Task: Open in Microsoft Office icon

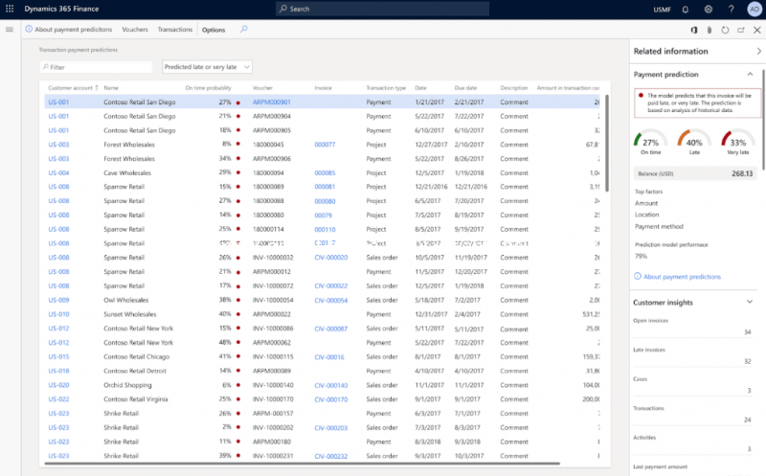Action: (x=693, y=30)
